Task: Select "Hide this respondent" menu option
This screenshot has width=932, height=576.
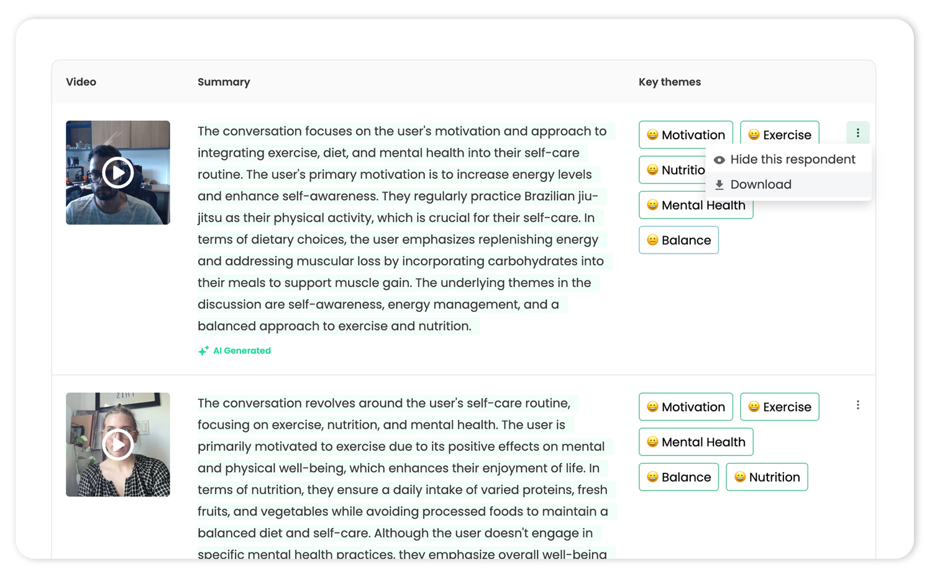Action: (x=792, y=160)
